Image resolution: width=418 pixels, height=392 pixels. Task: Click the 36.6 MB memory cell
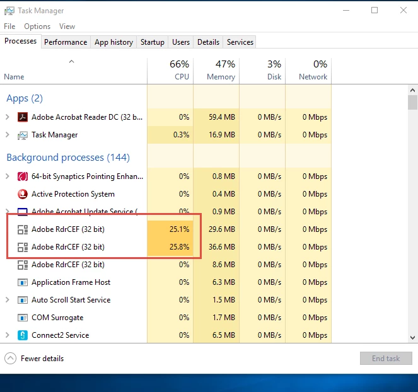[216, 247]
